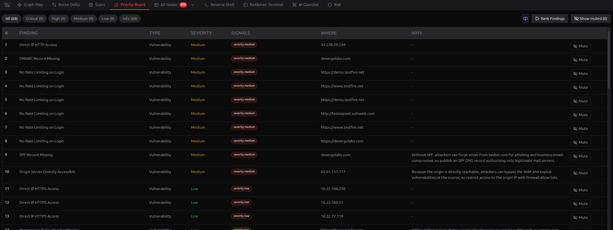This screenshot has width=613, height=230.
Task: Mute the Origin Server Directly Accessible finding
Action: tap(580, 173)
